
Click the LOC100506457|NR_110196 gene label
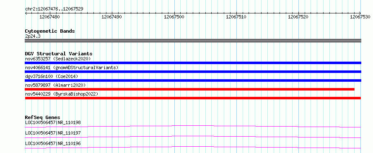coord(53,143)
